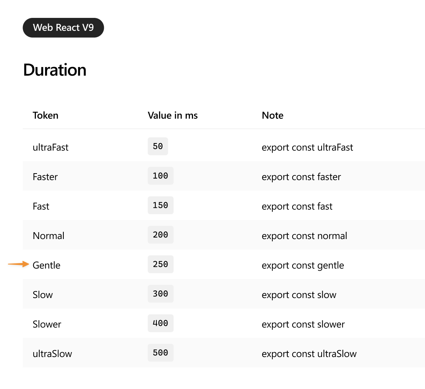Screen dimensions: 425x389
Task: Click the Duration heading
Action: 55,70
